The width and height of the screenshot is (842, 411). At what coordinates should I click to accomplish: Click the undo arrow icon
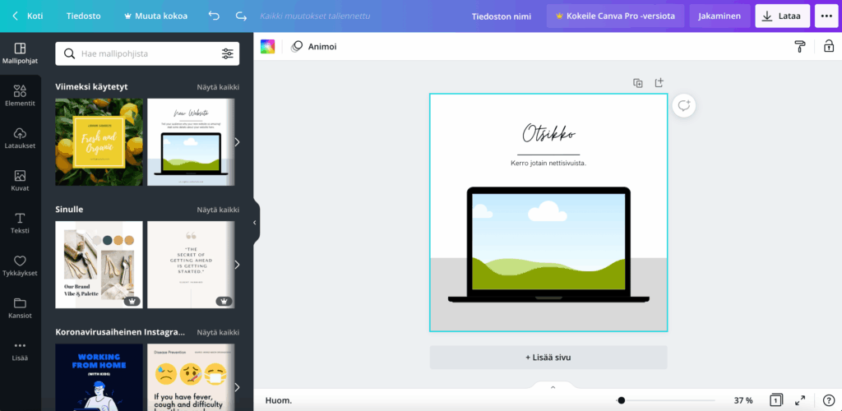tap(214, 16)
